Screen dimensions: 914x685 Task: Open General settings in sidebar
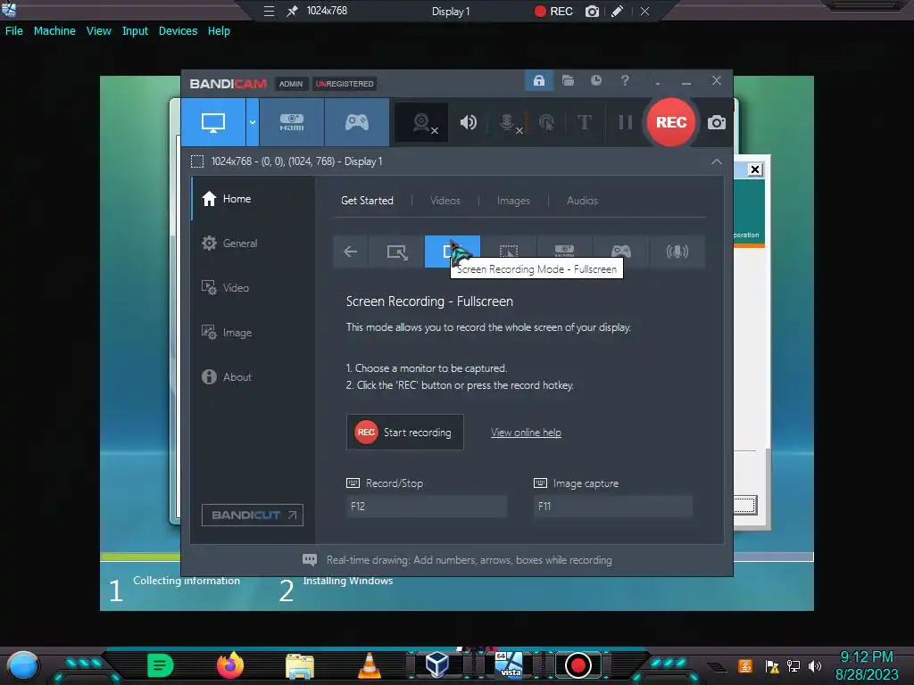point(253,243)
